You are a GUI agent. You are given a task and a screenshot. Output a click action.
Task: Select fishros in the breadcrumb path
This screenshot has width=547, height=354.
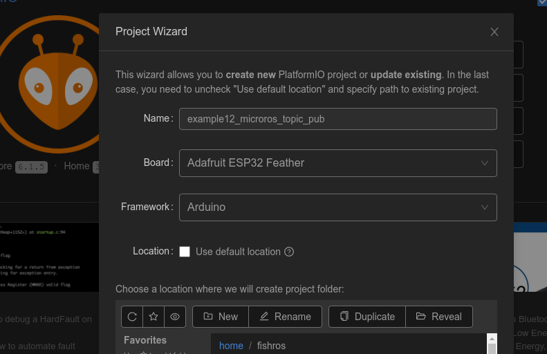271,346
